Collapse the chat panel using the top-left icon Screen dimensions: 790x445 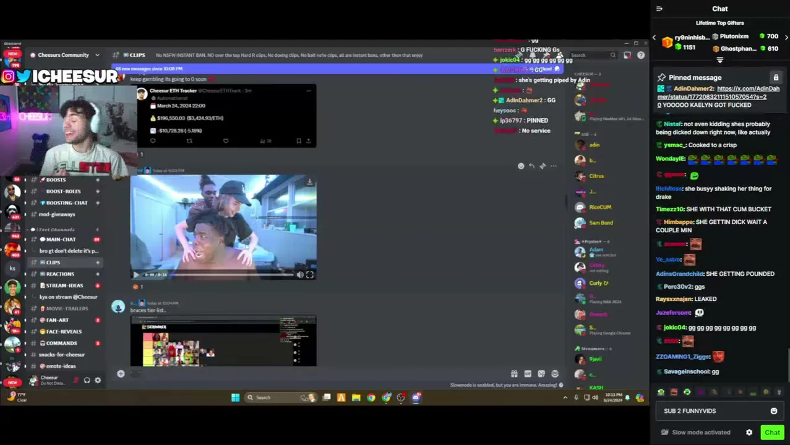pyautogui.click(x=659, y=9)
